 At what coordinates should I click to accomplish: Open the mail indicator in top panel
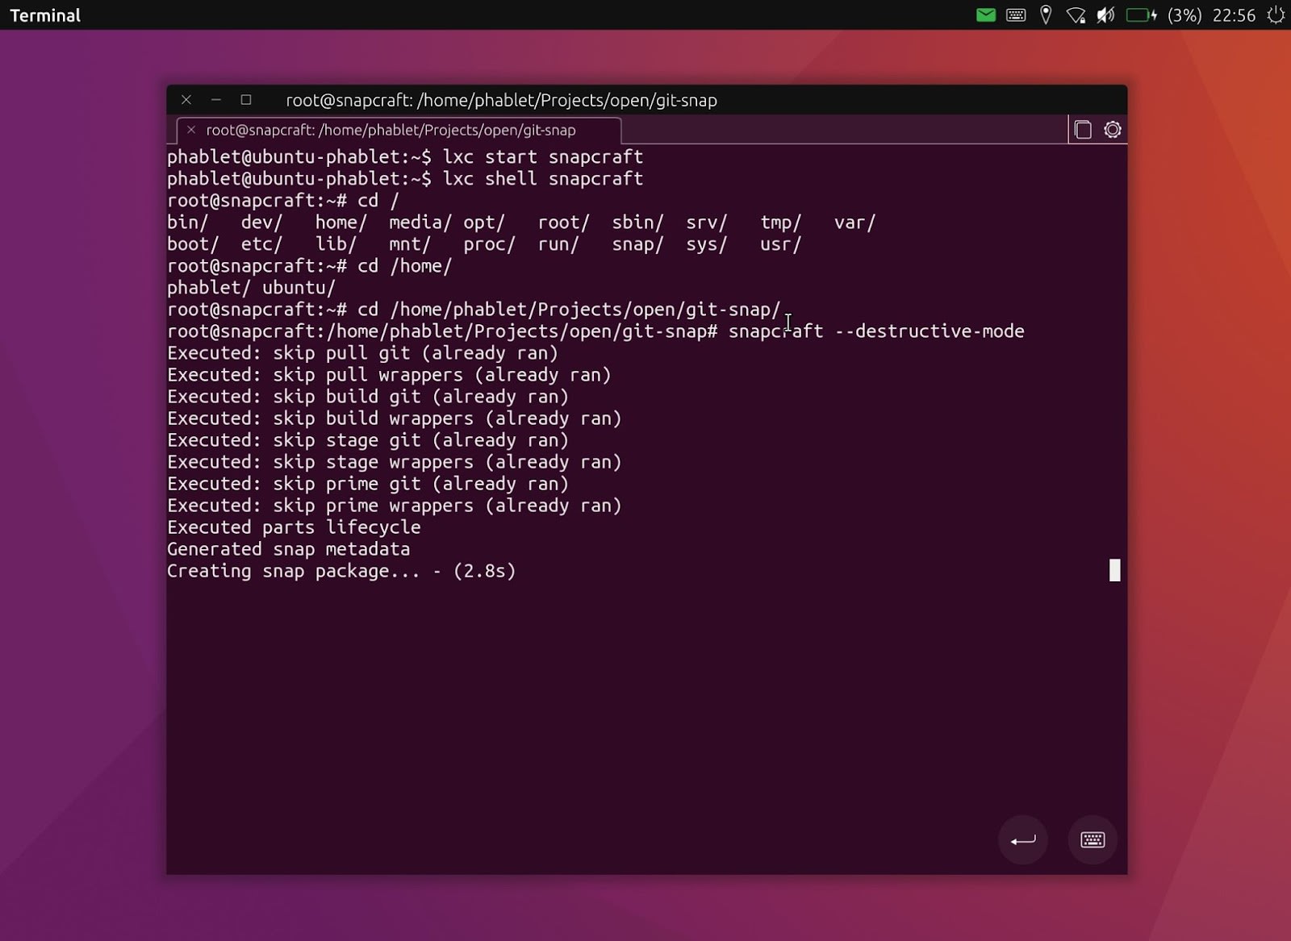pos(985,15)
